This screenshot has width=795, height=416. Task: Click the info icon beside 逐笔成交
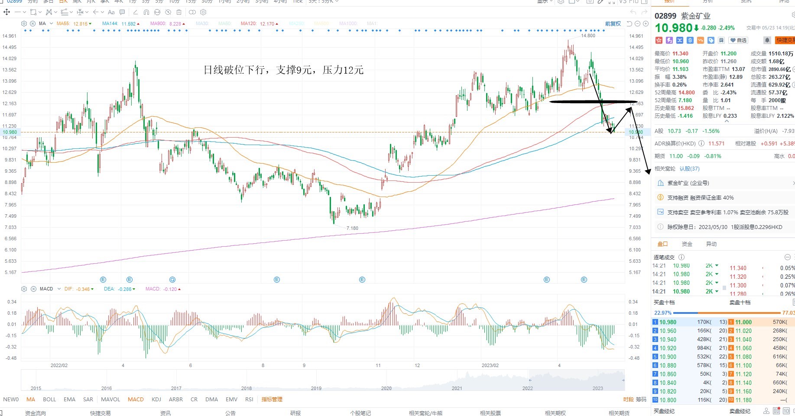681,257
